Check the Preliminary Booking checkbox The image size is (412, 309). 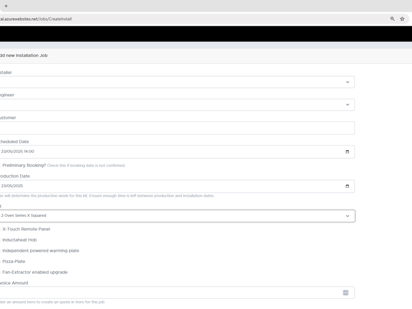click(x=1, y=165)
